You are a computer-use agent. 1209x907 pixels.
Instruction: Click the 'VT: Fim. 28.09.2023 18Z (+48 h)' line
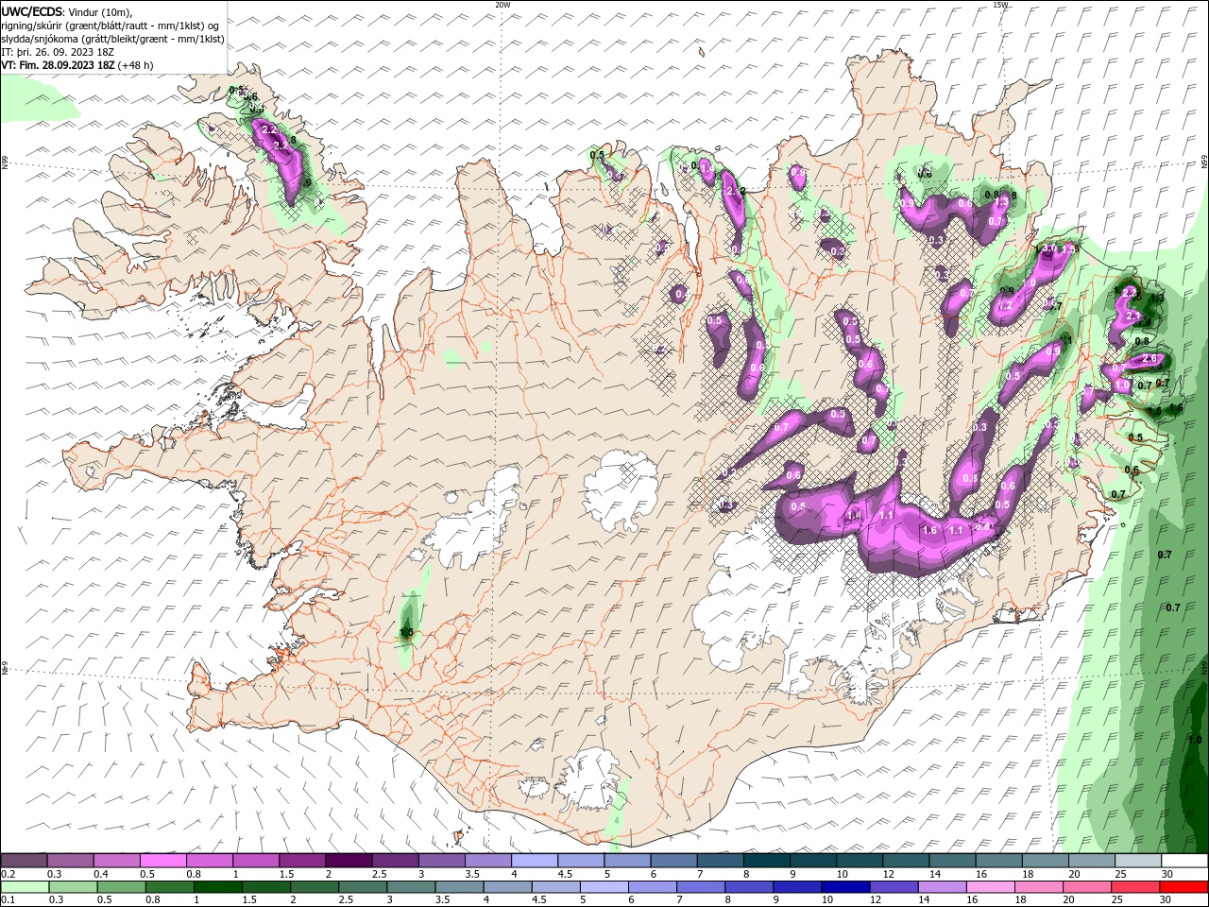click(x=77, y=65)
